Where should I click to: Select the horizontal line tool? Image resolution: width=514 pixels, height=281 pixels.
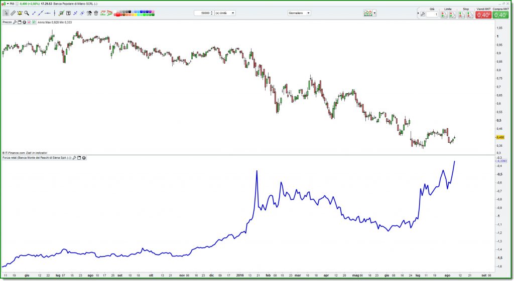pyautogui.click(x=48, y=13)
